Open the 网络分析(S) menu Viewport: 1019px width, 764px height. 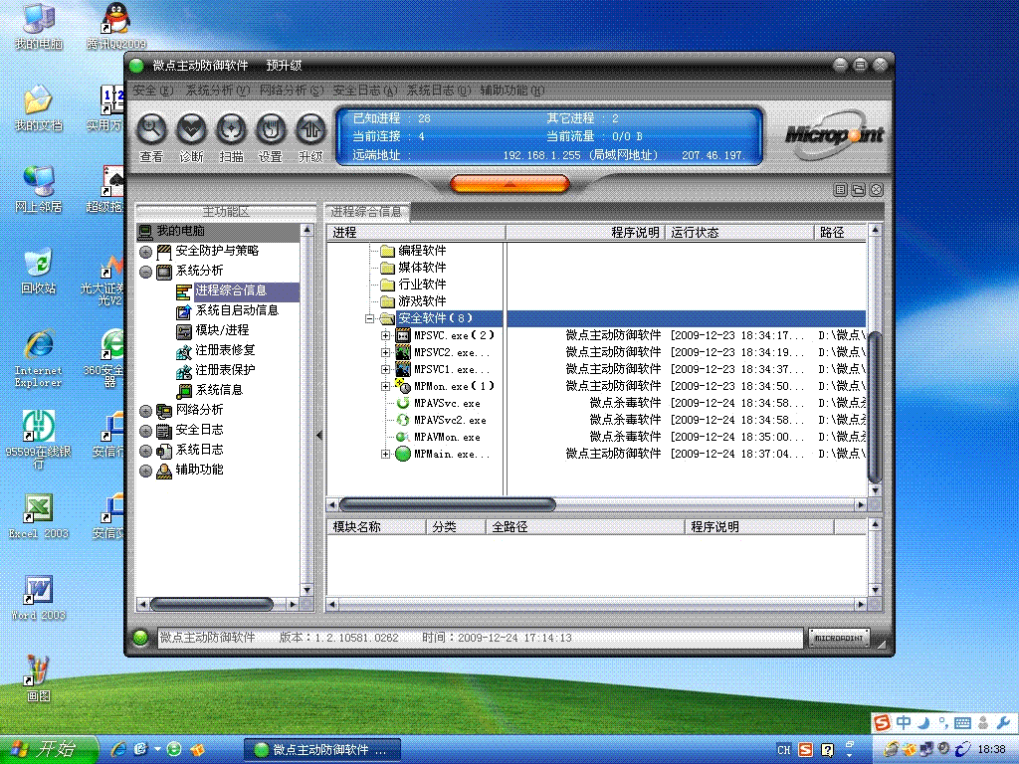[292, 91]
